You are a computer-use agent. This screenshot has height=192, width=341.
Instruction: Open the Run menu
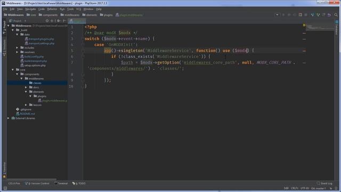(62, 9)
